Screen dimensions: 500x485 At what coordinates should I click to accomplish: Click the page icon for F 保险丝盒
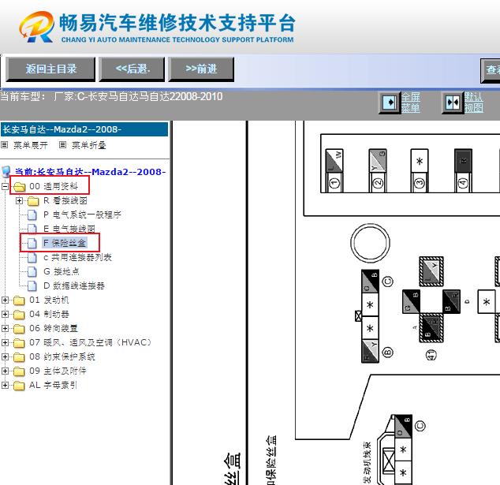(32, 244)
